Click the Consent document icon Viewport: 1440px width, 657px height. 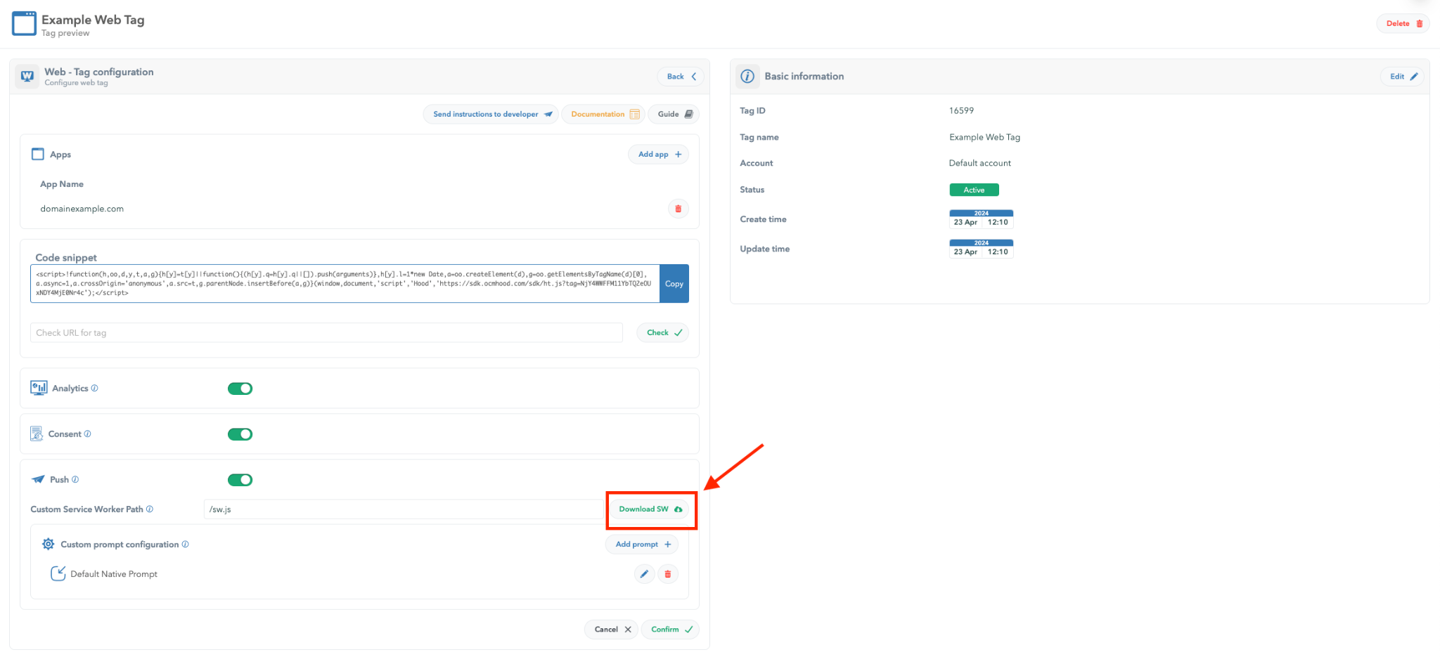point(37,434)
